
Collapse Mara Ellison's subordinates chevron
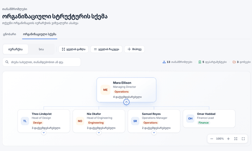[x=126, y=102]
